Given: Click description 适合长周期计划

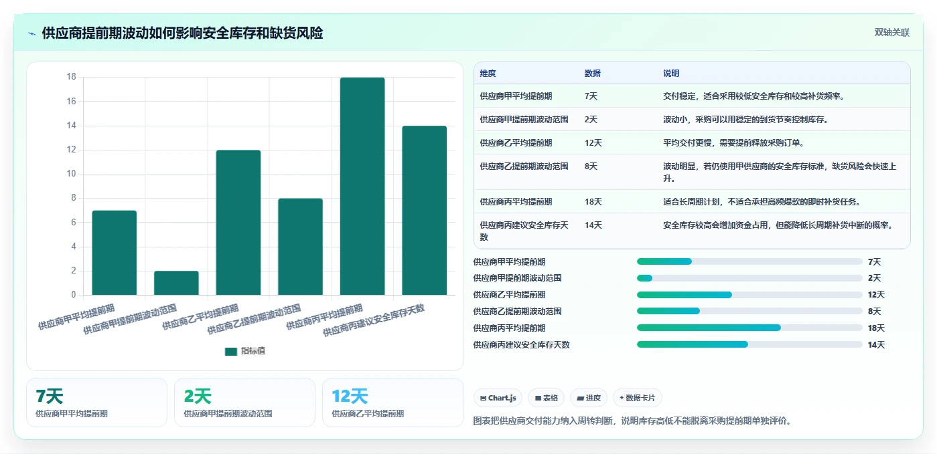Looking at the screenshot, I should tap(762, 202).
